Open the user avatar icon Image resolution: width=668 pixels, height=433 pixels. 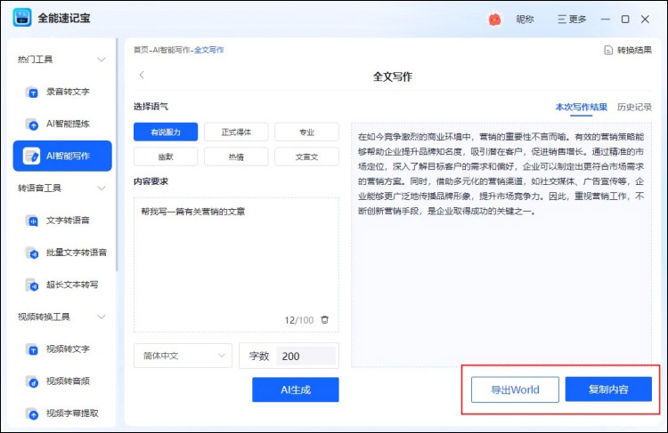[x=494, y=20]
